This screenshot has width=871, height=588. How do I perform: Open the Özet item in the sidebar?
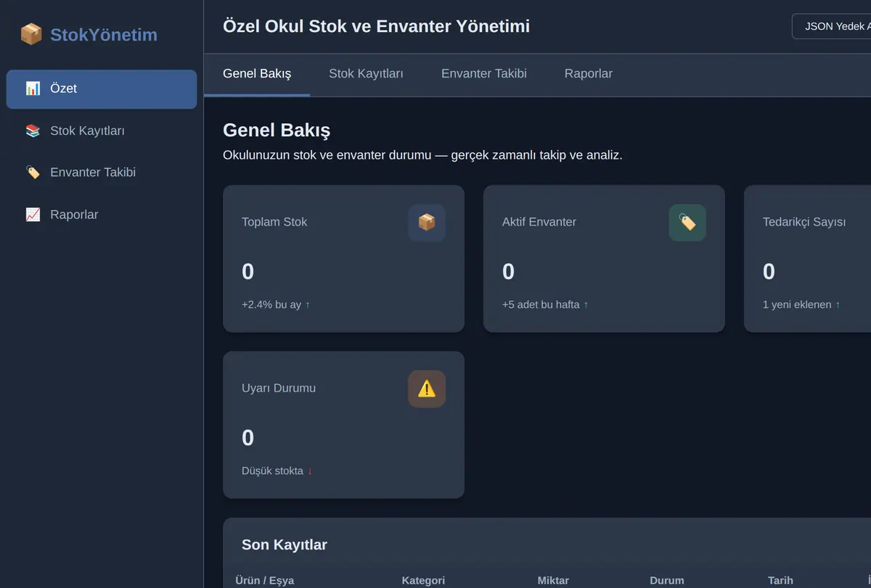(102, 89)
